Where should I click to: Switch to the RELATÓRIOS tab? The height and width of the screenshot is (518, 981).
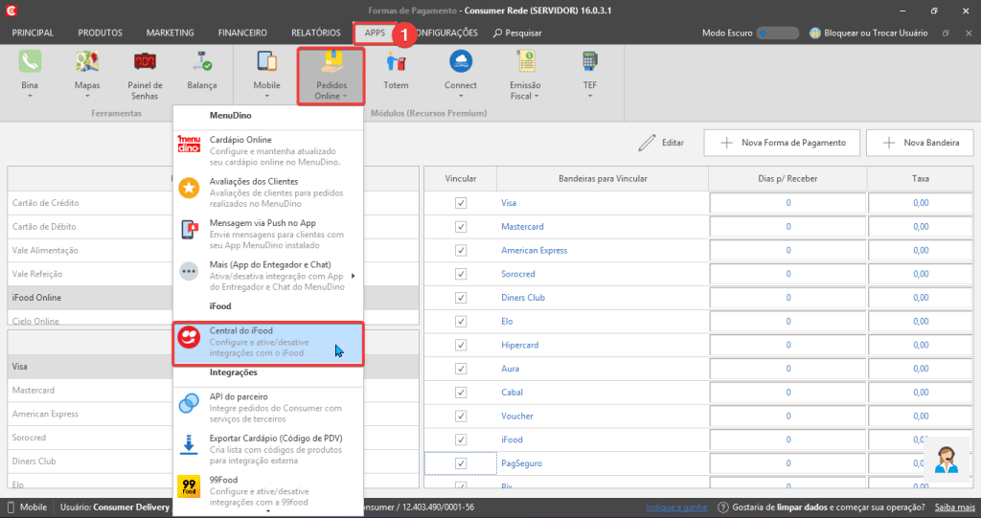(x=316, y=33)
